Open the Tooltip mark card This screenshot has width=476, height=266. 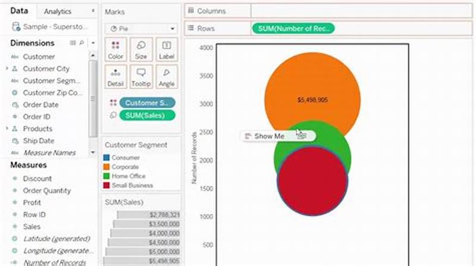point(141,77)
